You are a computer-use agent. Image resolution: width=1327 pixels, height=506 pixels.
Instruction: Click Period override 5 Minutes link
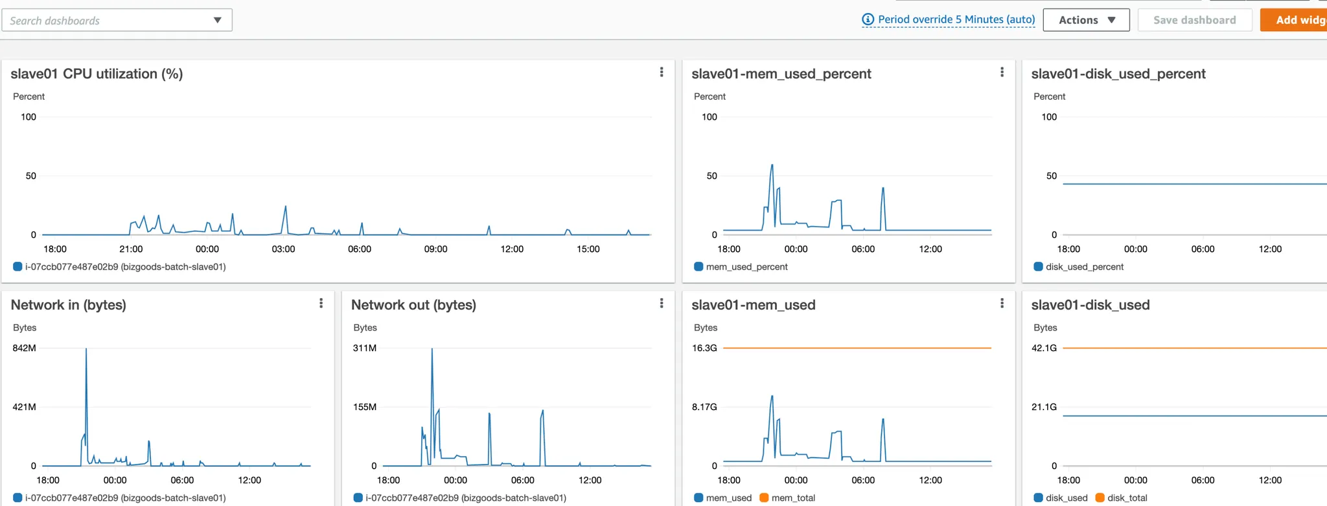956,19
